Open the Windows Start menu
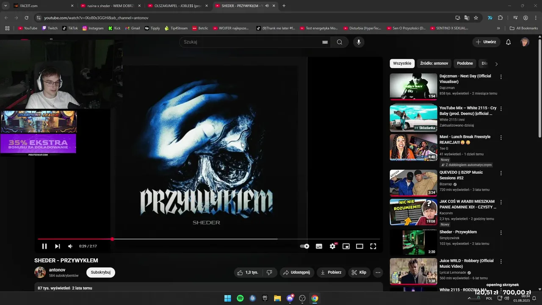This screenshot has width=542, height=305. [x=228, y=298]
